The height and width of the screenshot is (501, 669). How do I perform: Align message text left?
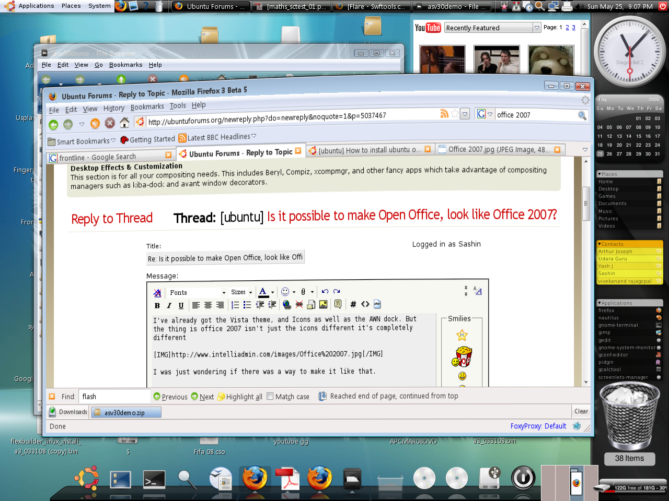click(x=196, y=305)
